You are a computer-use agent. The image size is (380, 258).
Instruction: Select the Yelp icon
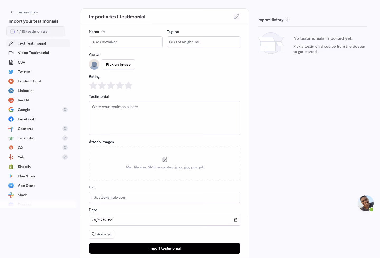[x=11, y=157]
